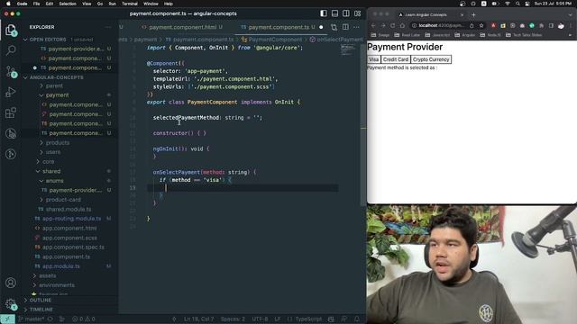This screenshot has width=577, height=324.
Task: Toggle the secondary side bar layout icon
Action: (346, 13)
